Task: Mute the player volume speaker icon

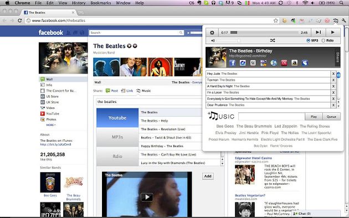Action: tap(213, 40)
